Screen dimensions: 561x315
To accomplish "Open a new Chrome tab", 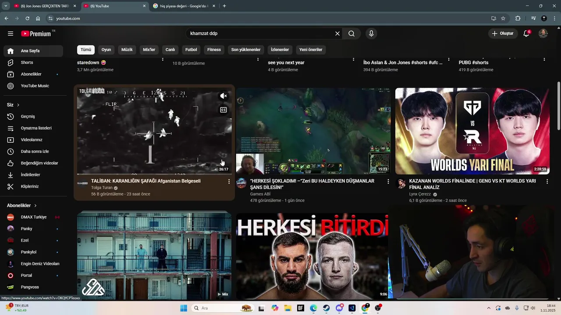I will pos(224,6).
